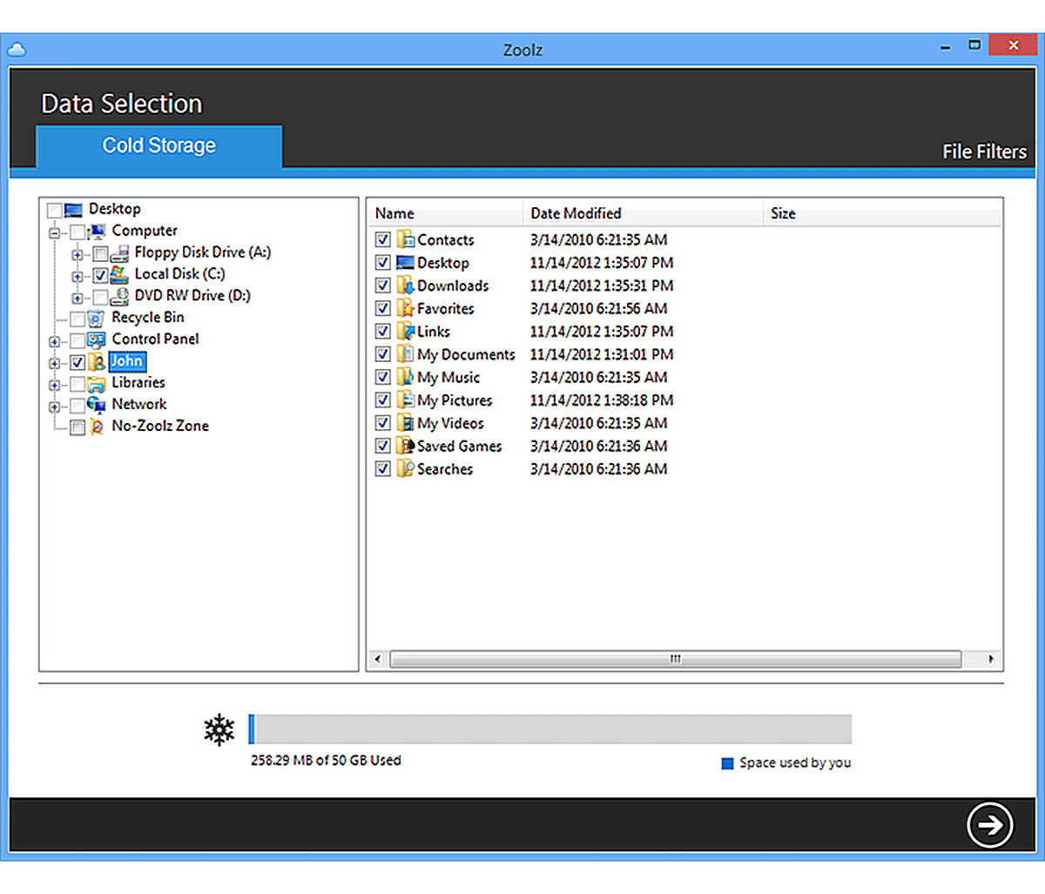Click the No-Zoolz Zone icon
The width and height of the screenshot is (1045, 894).
point(98,427)
